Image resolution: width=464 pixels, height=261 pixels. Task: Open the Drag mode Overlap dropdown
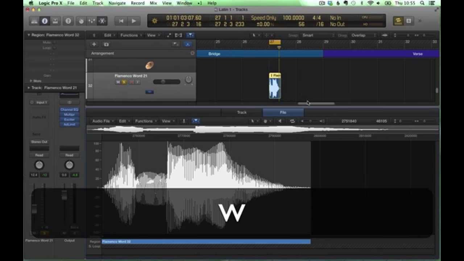tap(363, 35)
